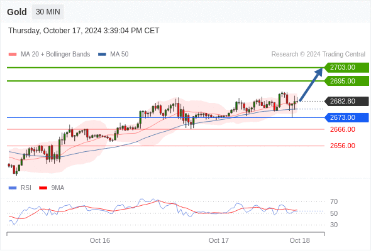Click the Oct 17 date axis label
Image resolution: width=371 pixels, height=251 pixels.
219,240
